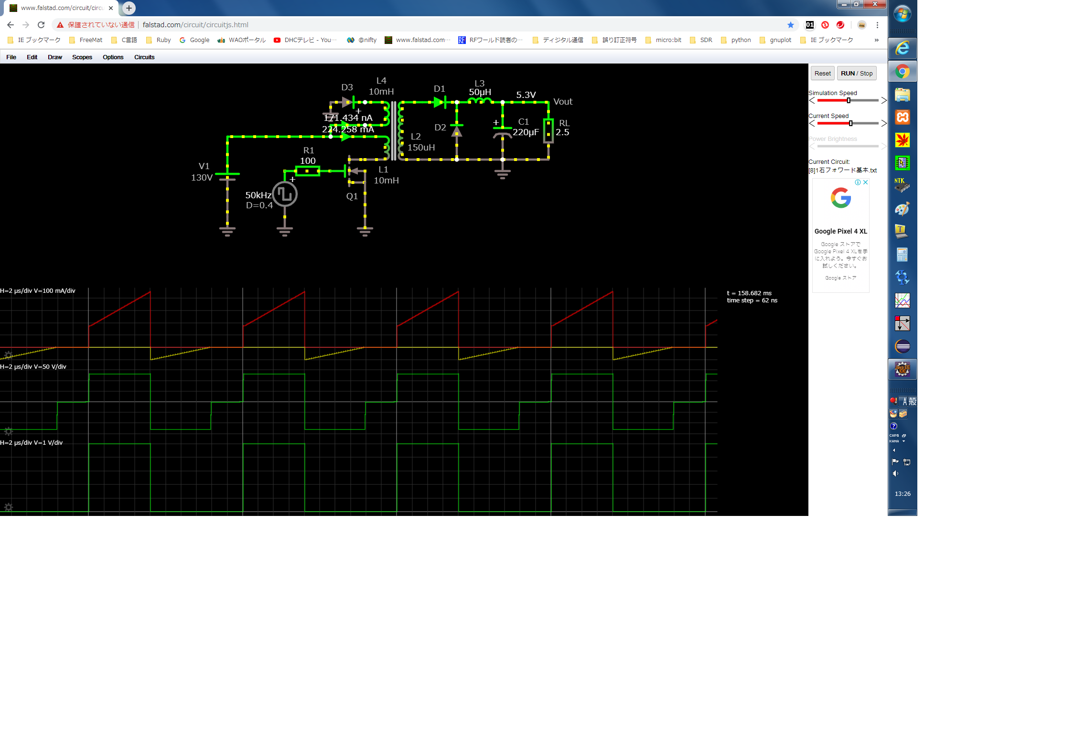Select diode D3 in the circuit

pyautogui.click(x=348, y=102)
